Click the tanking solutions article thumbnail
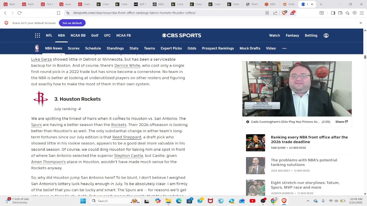367x206 pixels. [255, 166]
